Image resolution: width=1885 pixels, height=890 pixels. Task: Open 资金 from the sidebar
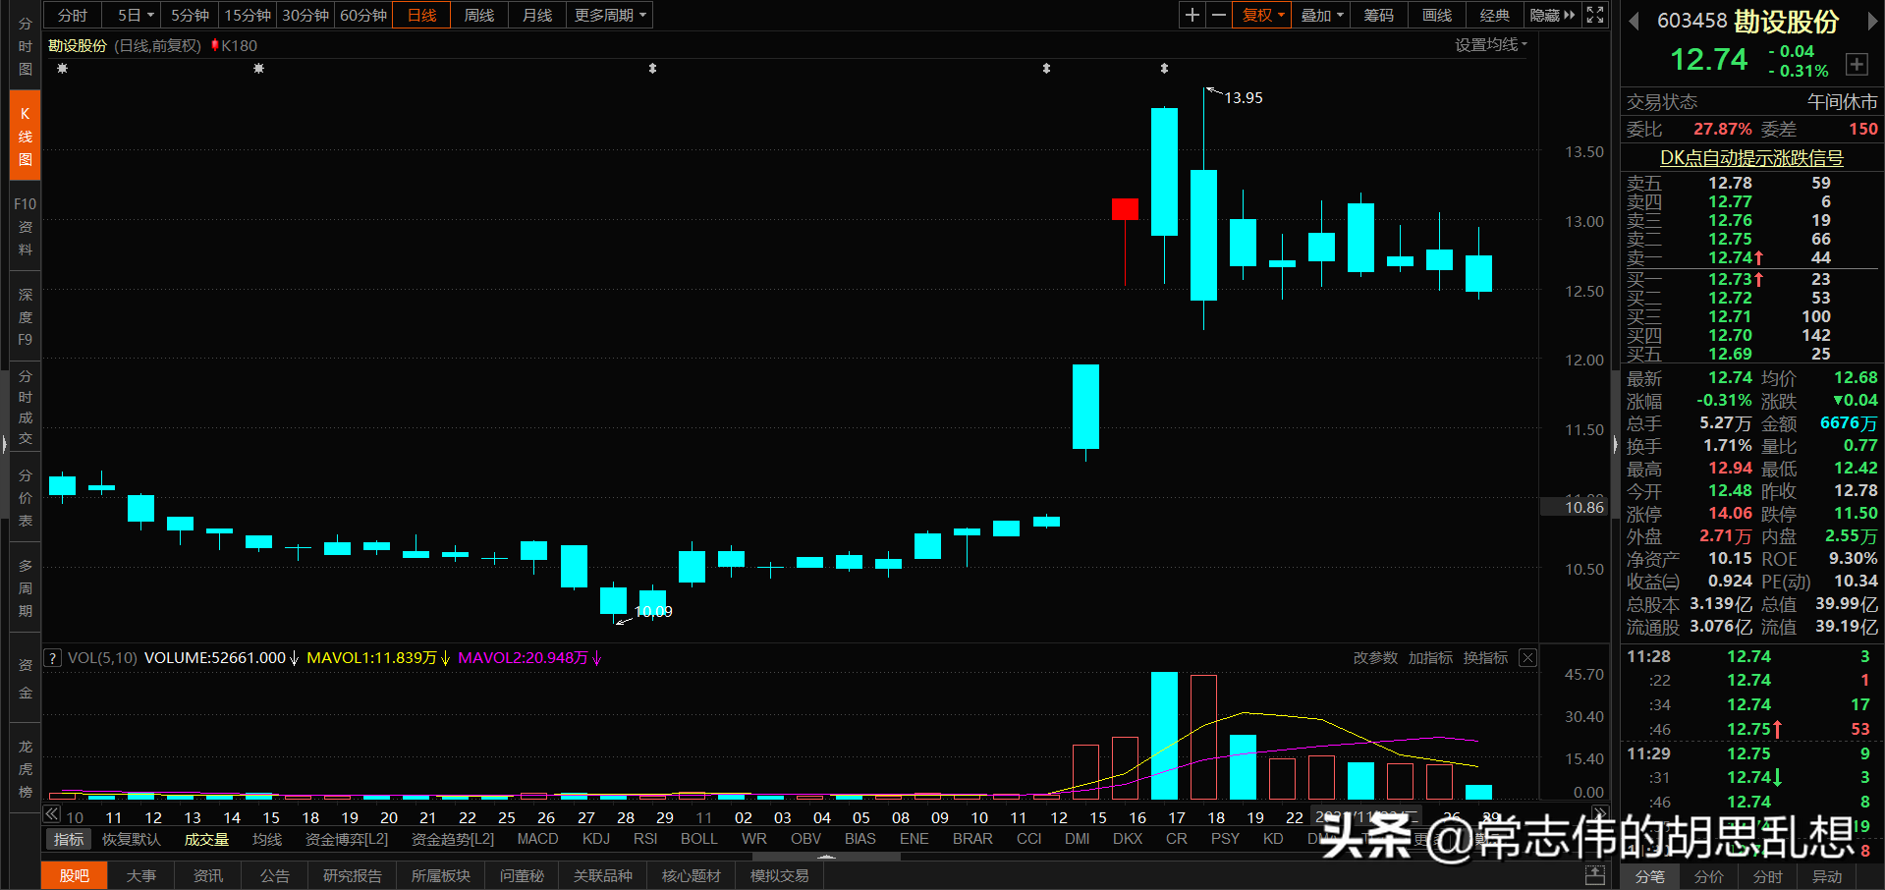tap(26, 679)
